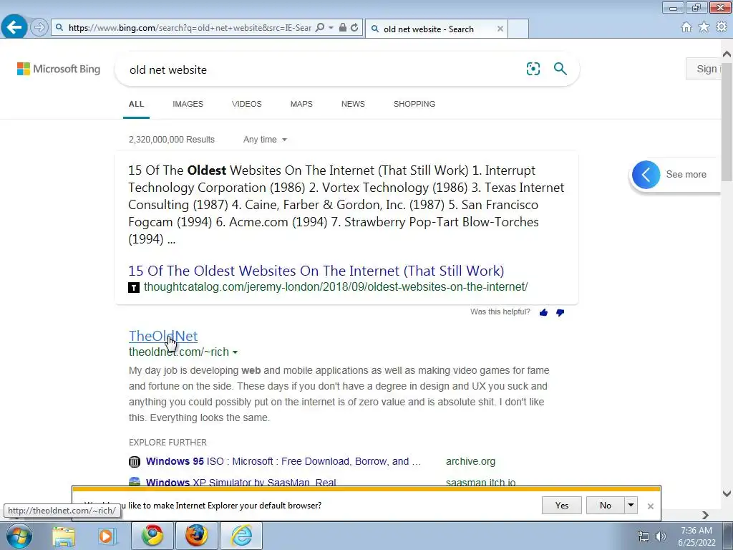Switch to the VIDEOS tab
The height and width of the screenshot is (550, 733).
pos(247,104)
